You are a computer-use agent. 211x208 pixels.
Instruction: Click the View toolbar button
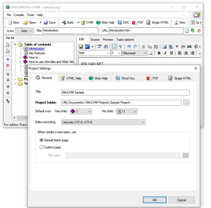pyautogui.click(x=180, y=23)
